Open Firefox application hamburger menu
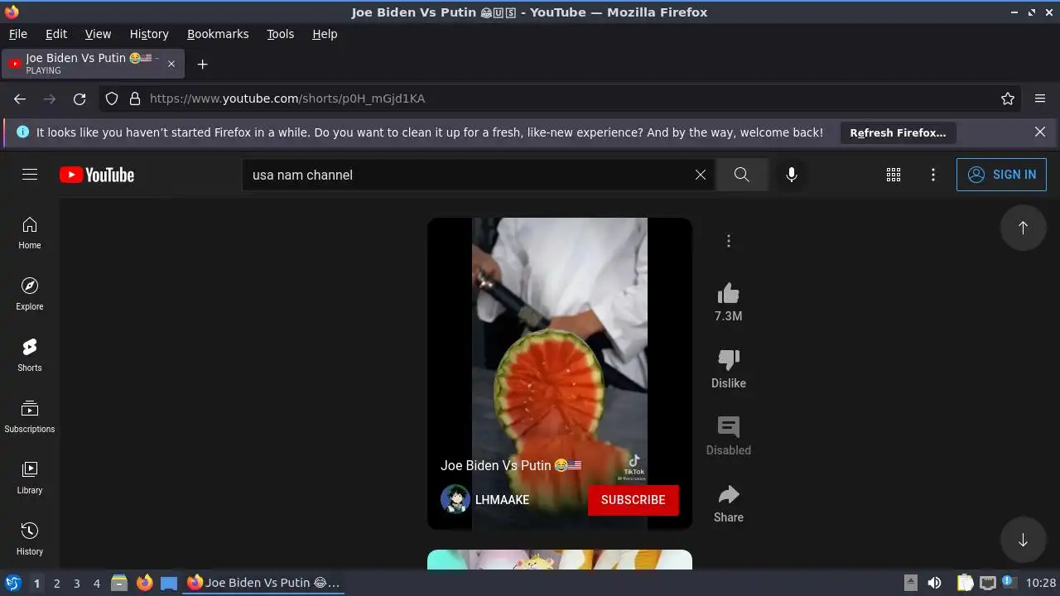Screen dimensions: 1060x596 [1040, 99]
